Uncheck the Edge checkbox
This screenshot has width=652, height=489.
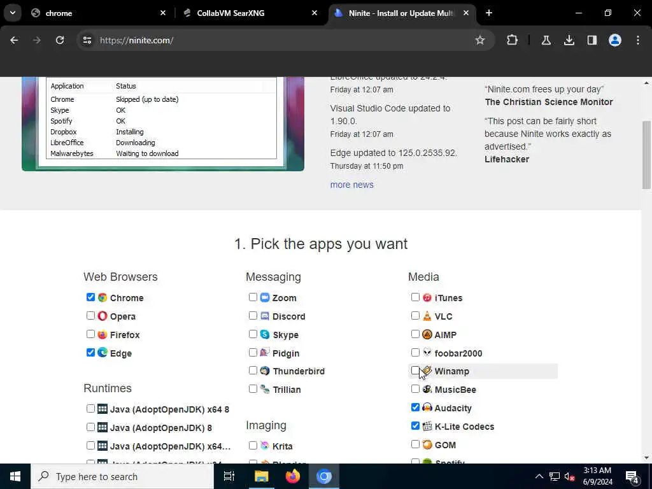90,352
